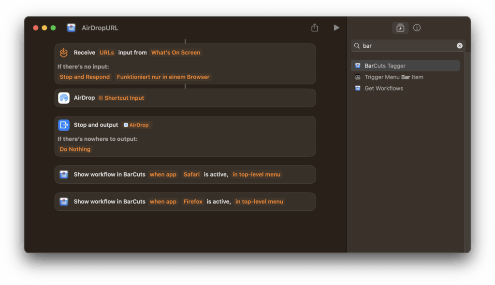Viewport: 495px width, 285px height.
Task: Click the Trigger Menu Bar Item icon
Action: [x=358, y=77]
